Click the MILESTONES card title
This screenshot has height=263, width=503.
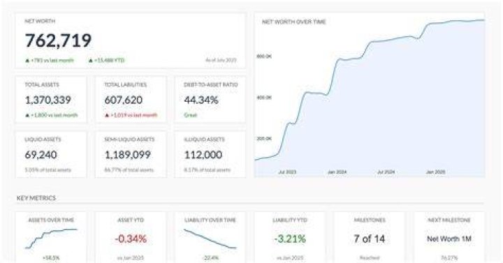(x=370, y=220)
